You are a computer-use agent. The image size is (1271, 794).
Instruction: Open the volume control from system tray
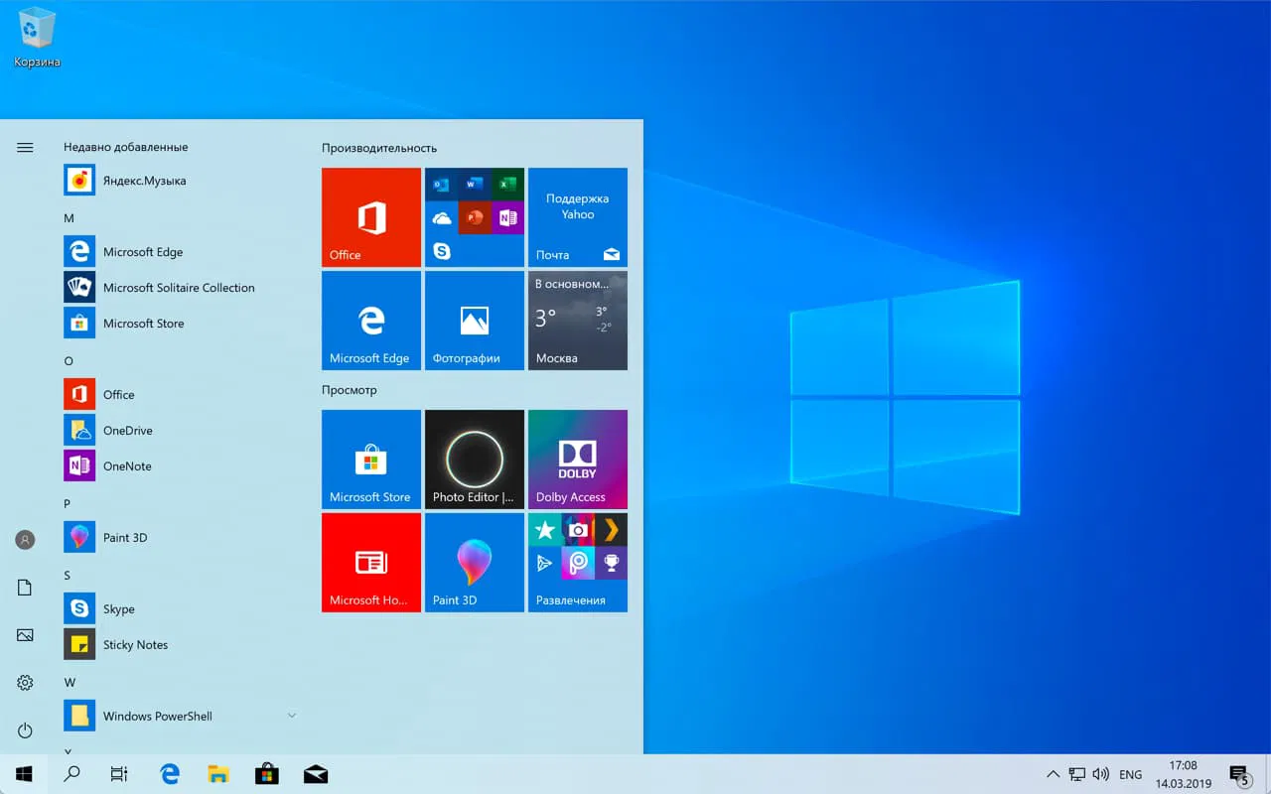pyautogui.click(x=1101, y=773)
